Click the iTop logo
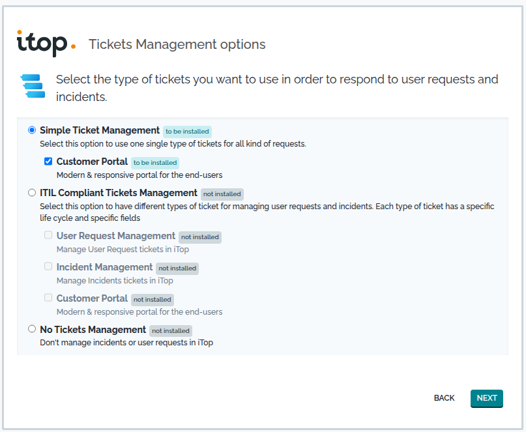Screen dimensions: 526x432 pos(46,44)
